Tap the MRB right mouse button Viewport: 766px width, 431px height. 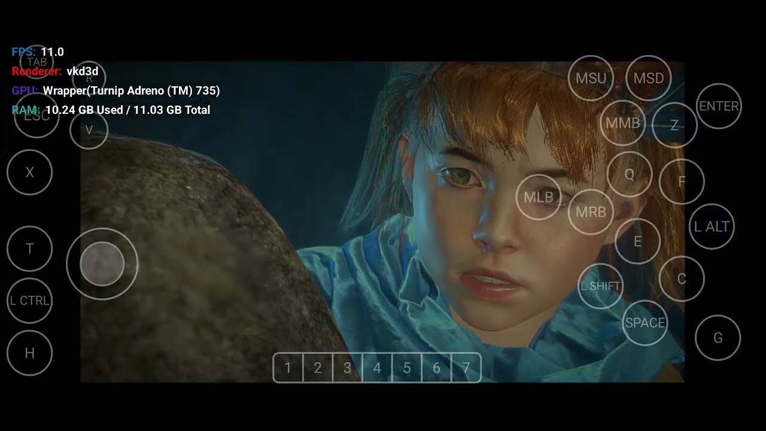[591, 212]
